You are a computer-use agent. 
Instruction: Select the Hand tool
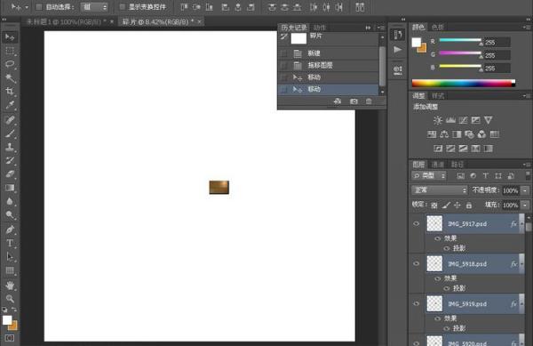[10, 286]
